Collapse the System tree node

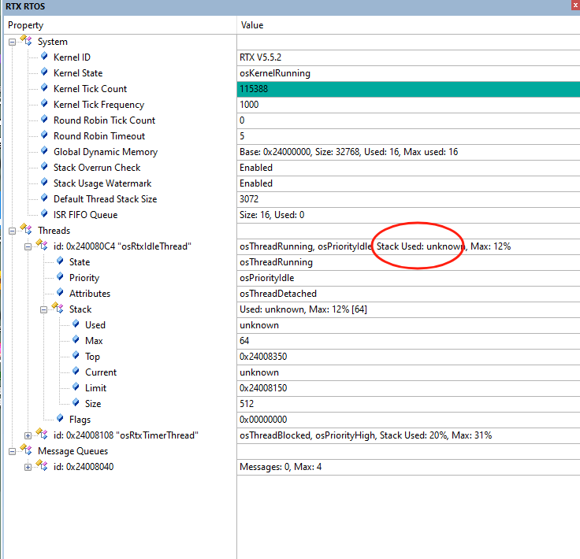[x=12, y=42]
